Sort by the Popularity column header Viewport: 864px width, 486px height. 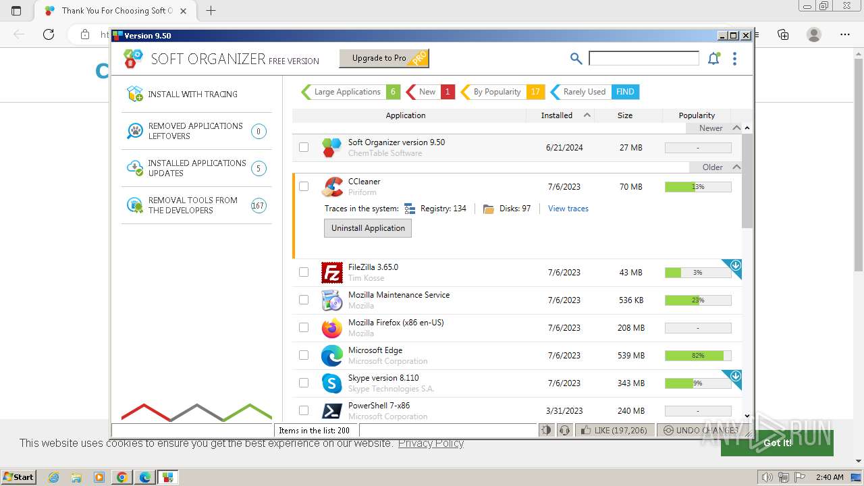[x=697, y=115]
